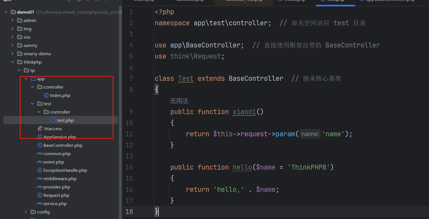
Task: Expand the config folder
Action: pyautogui.click(x=26, y=212)
